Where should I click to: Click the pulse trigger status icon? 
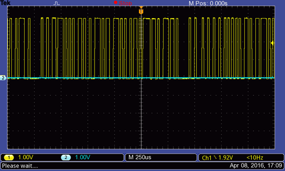pos(57,3)
